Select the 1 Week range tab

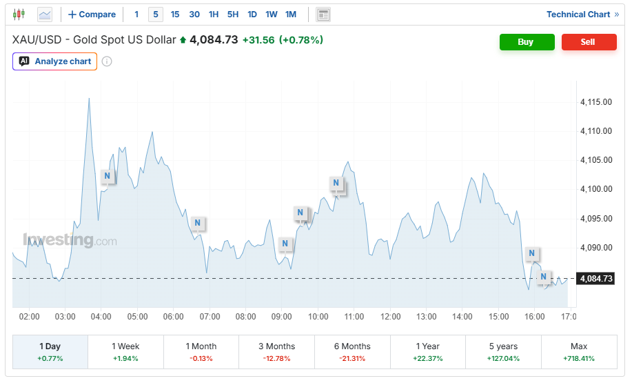click(125, 352)
